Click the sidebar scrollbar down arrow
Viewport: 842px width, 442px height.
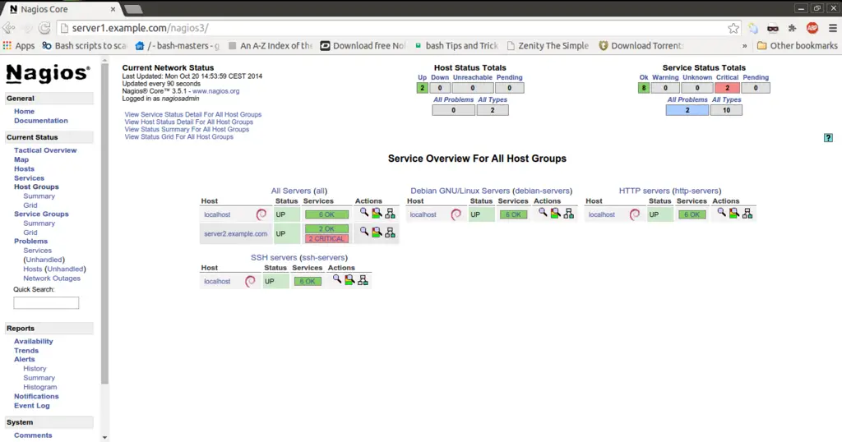pyautogui.click(x=104, y=437)
